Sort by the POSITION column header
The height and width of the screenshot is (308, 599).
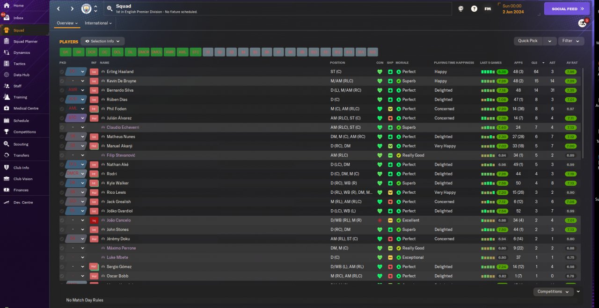[337, 63]
